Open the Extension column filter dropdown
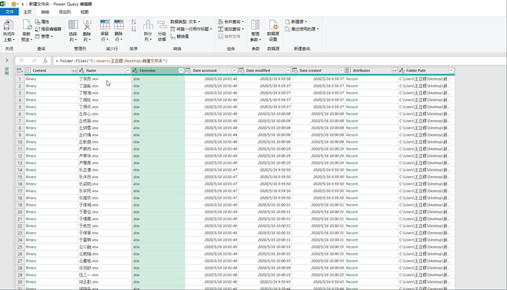The height and width of the screenshot is (290, 507). pos(181,71)
